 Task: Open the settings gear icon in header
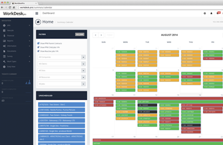click(205, 13)
